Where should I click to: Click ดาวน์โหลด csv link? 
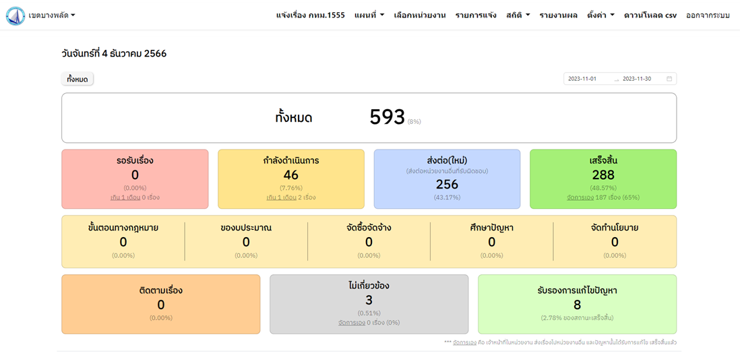pyautogui.click(x=650, y=15)
